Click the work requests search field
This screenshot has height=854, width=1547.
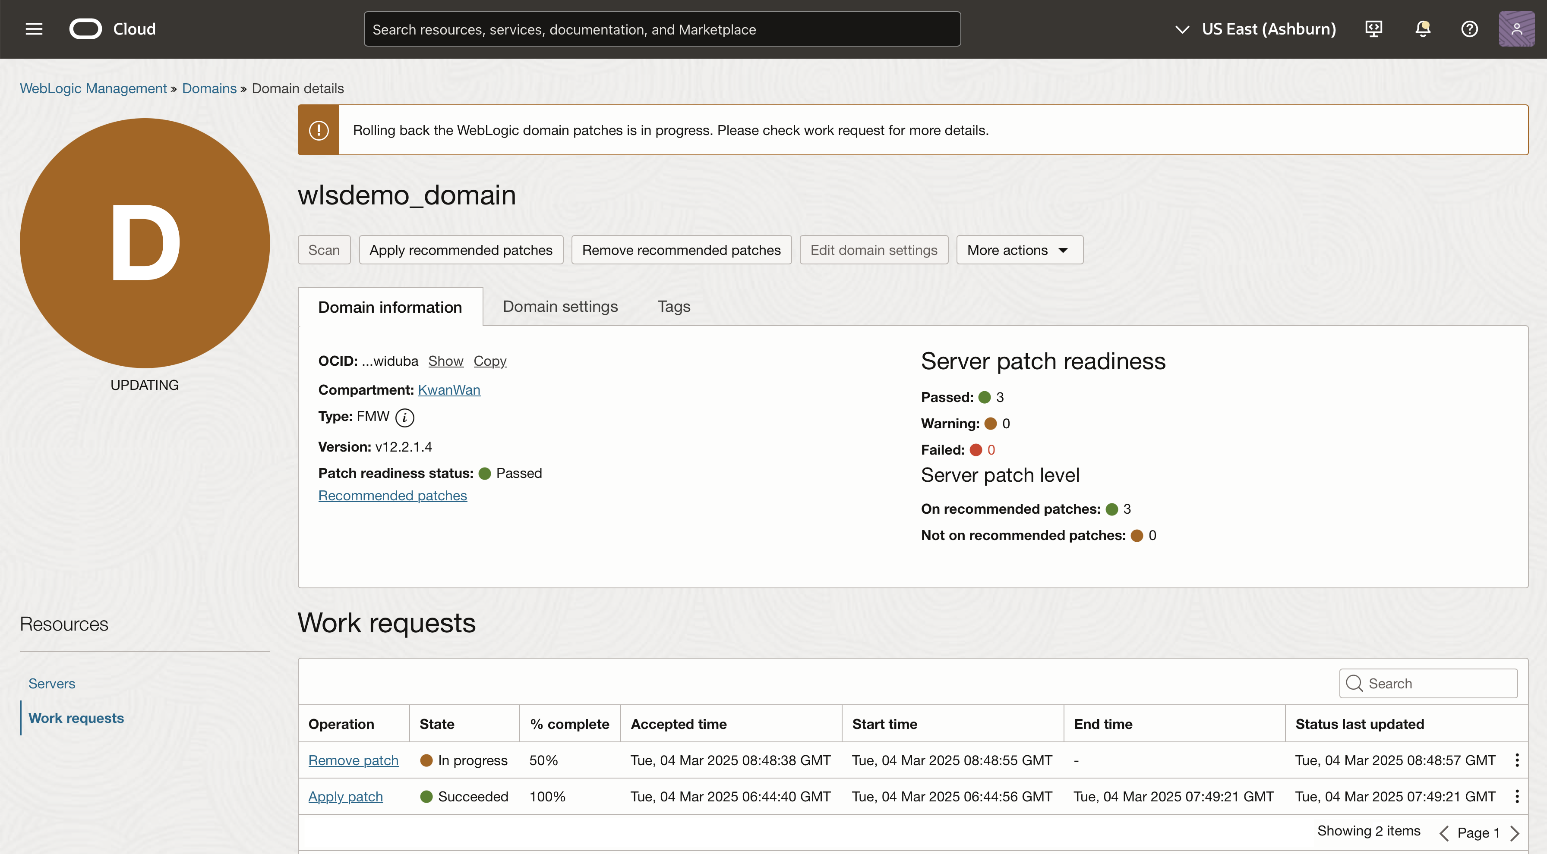[1428, 683]
